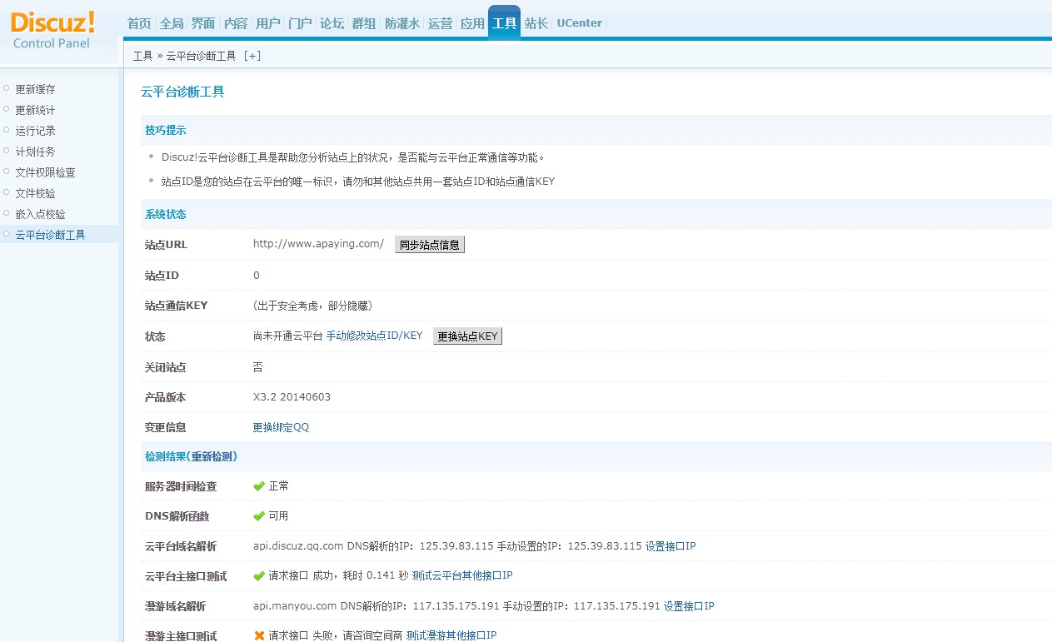Click the Discuz! Control Panel logo
The width and height of the screenshot is (1052, 642).
tap(52, 30)
